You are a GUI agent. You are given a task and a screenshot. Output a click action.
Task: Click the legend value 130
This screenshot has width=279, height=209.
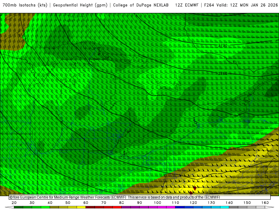211,203
